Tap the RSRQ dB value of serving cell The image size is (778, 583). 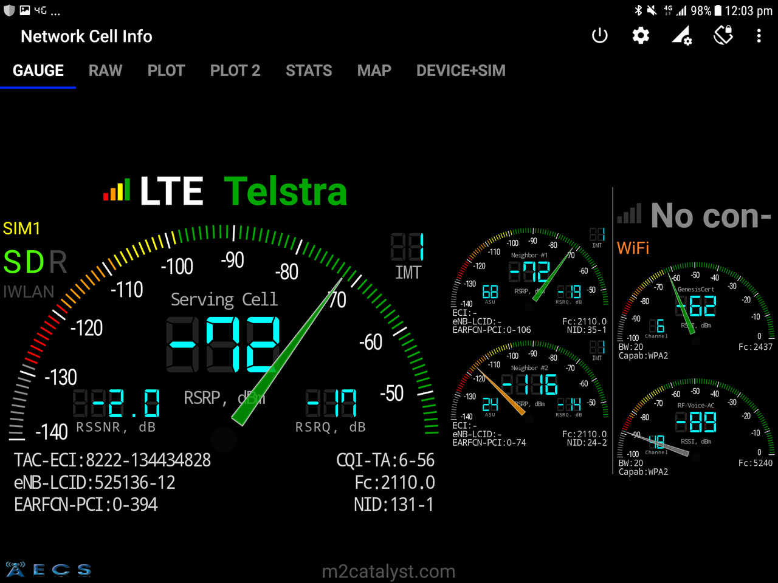[331, 403]
